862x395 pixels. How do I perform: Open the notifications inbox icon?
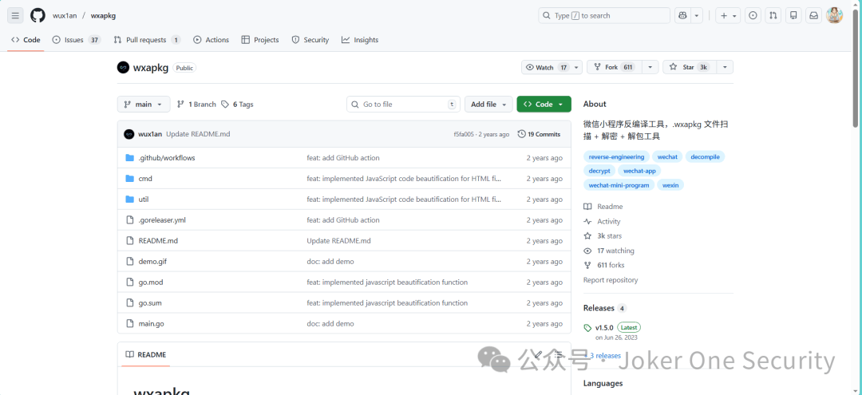click(x=813, y=15)
